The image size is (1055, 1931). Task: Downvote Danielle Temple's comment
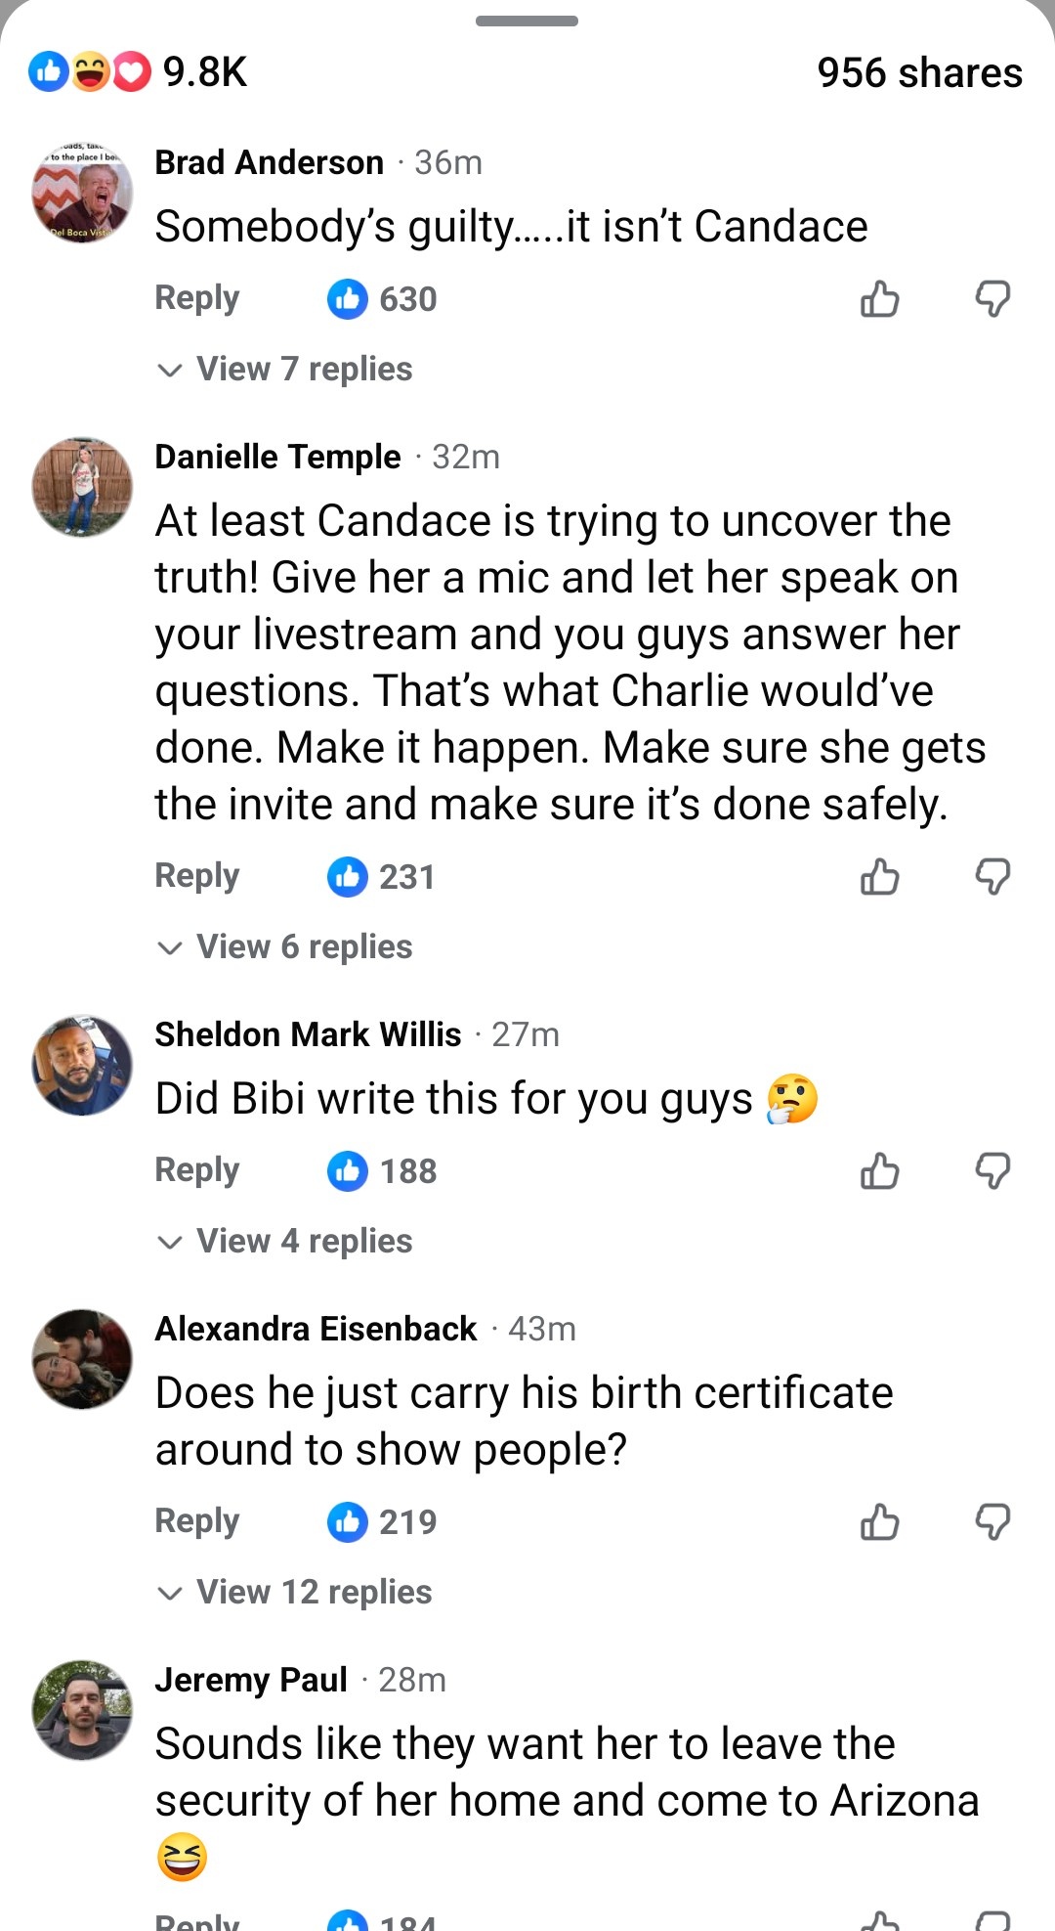coord(992,877)
